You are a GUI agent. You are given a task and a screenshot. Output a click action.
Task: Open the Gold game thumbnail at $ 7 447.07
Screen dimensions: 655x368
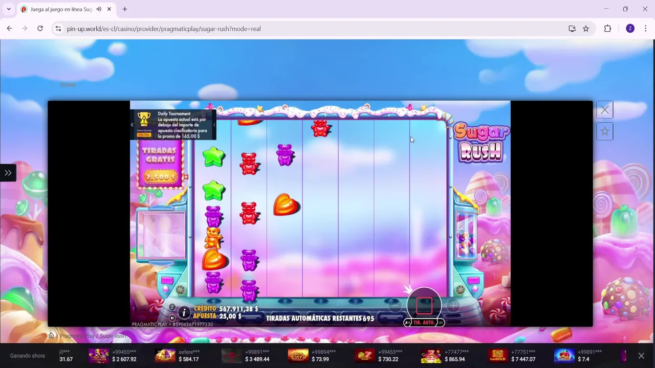click(497, 356)
